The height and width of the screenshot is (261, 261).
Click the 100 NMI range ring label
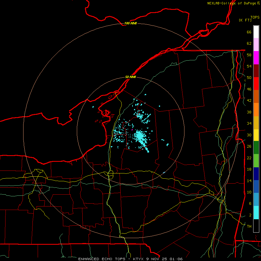pos(130,23)
